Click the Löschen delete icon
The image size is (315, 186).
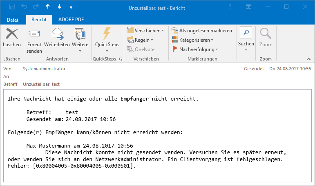(11, 34)
